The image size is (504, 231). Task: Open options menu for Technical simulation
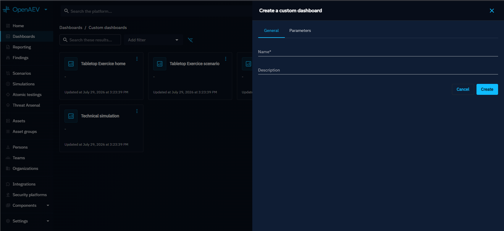point(137,111)
